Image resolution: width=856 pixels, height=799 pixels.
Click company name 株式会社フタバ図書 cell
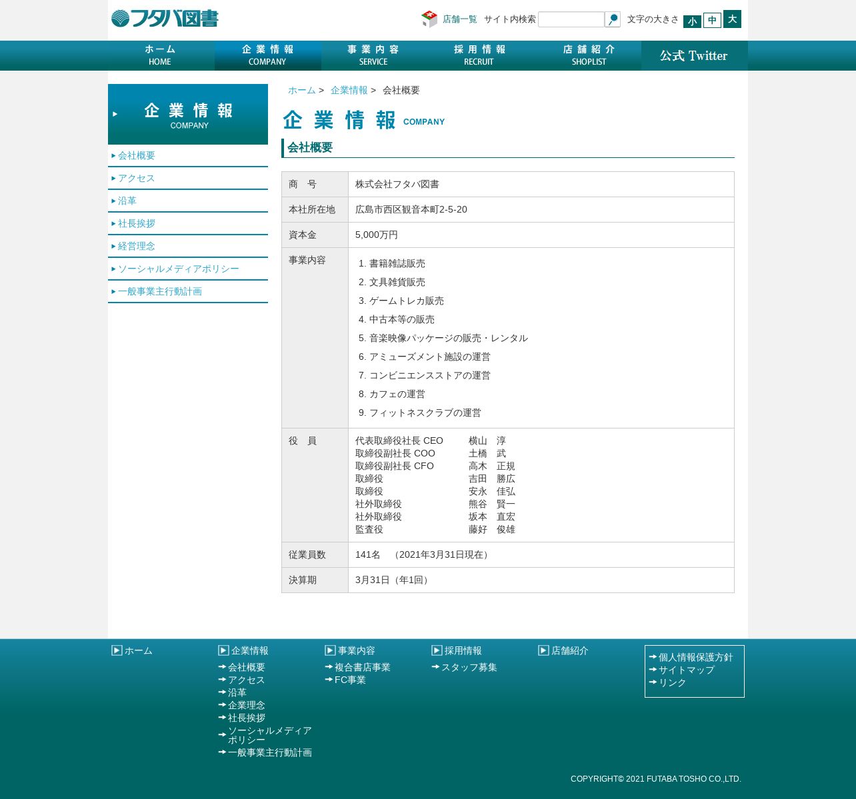click(541, 184)
